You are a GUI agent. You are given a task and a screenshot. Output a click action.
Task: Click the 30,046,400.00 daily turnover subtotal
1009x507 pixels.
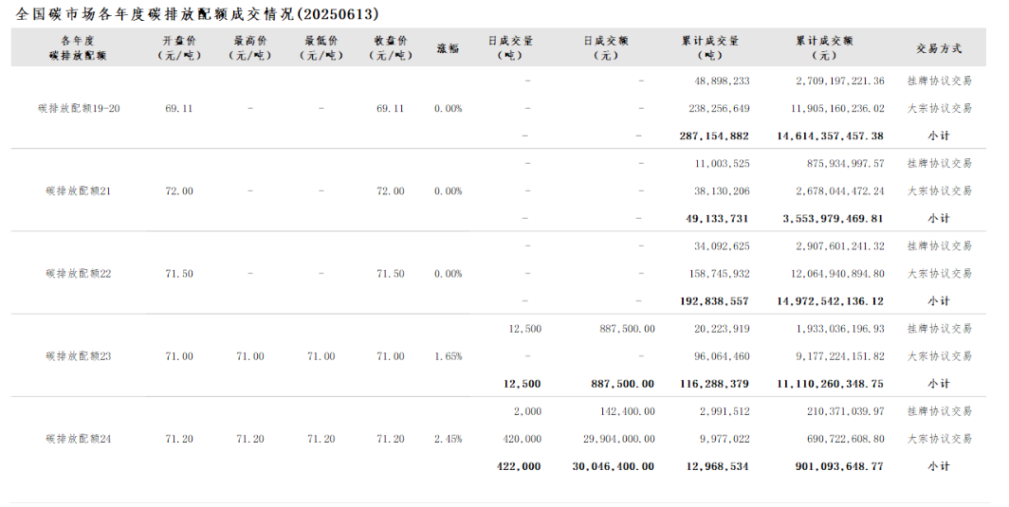coord(614,466)
